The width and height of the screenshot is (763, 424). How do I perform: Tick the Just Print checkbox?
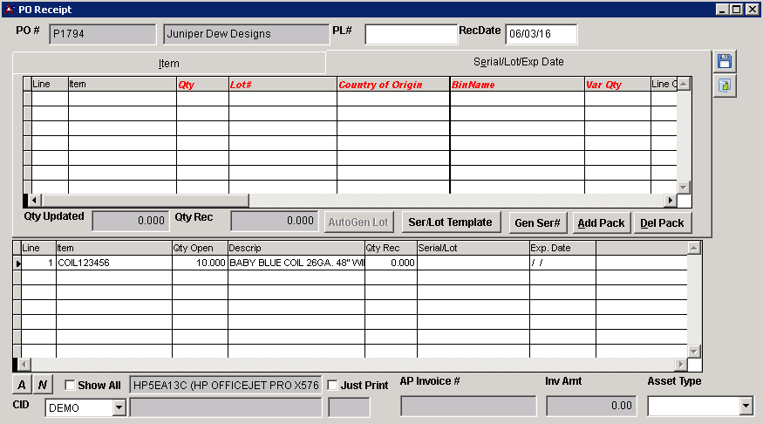332,385
